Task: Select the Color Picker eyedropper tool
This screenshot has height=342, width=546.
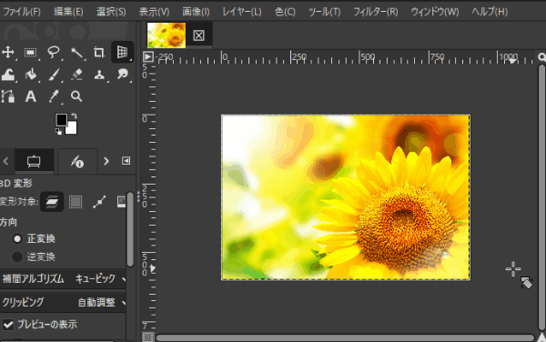Action: click(54, 96)
